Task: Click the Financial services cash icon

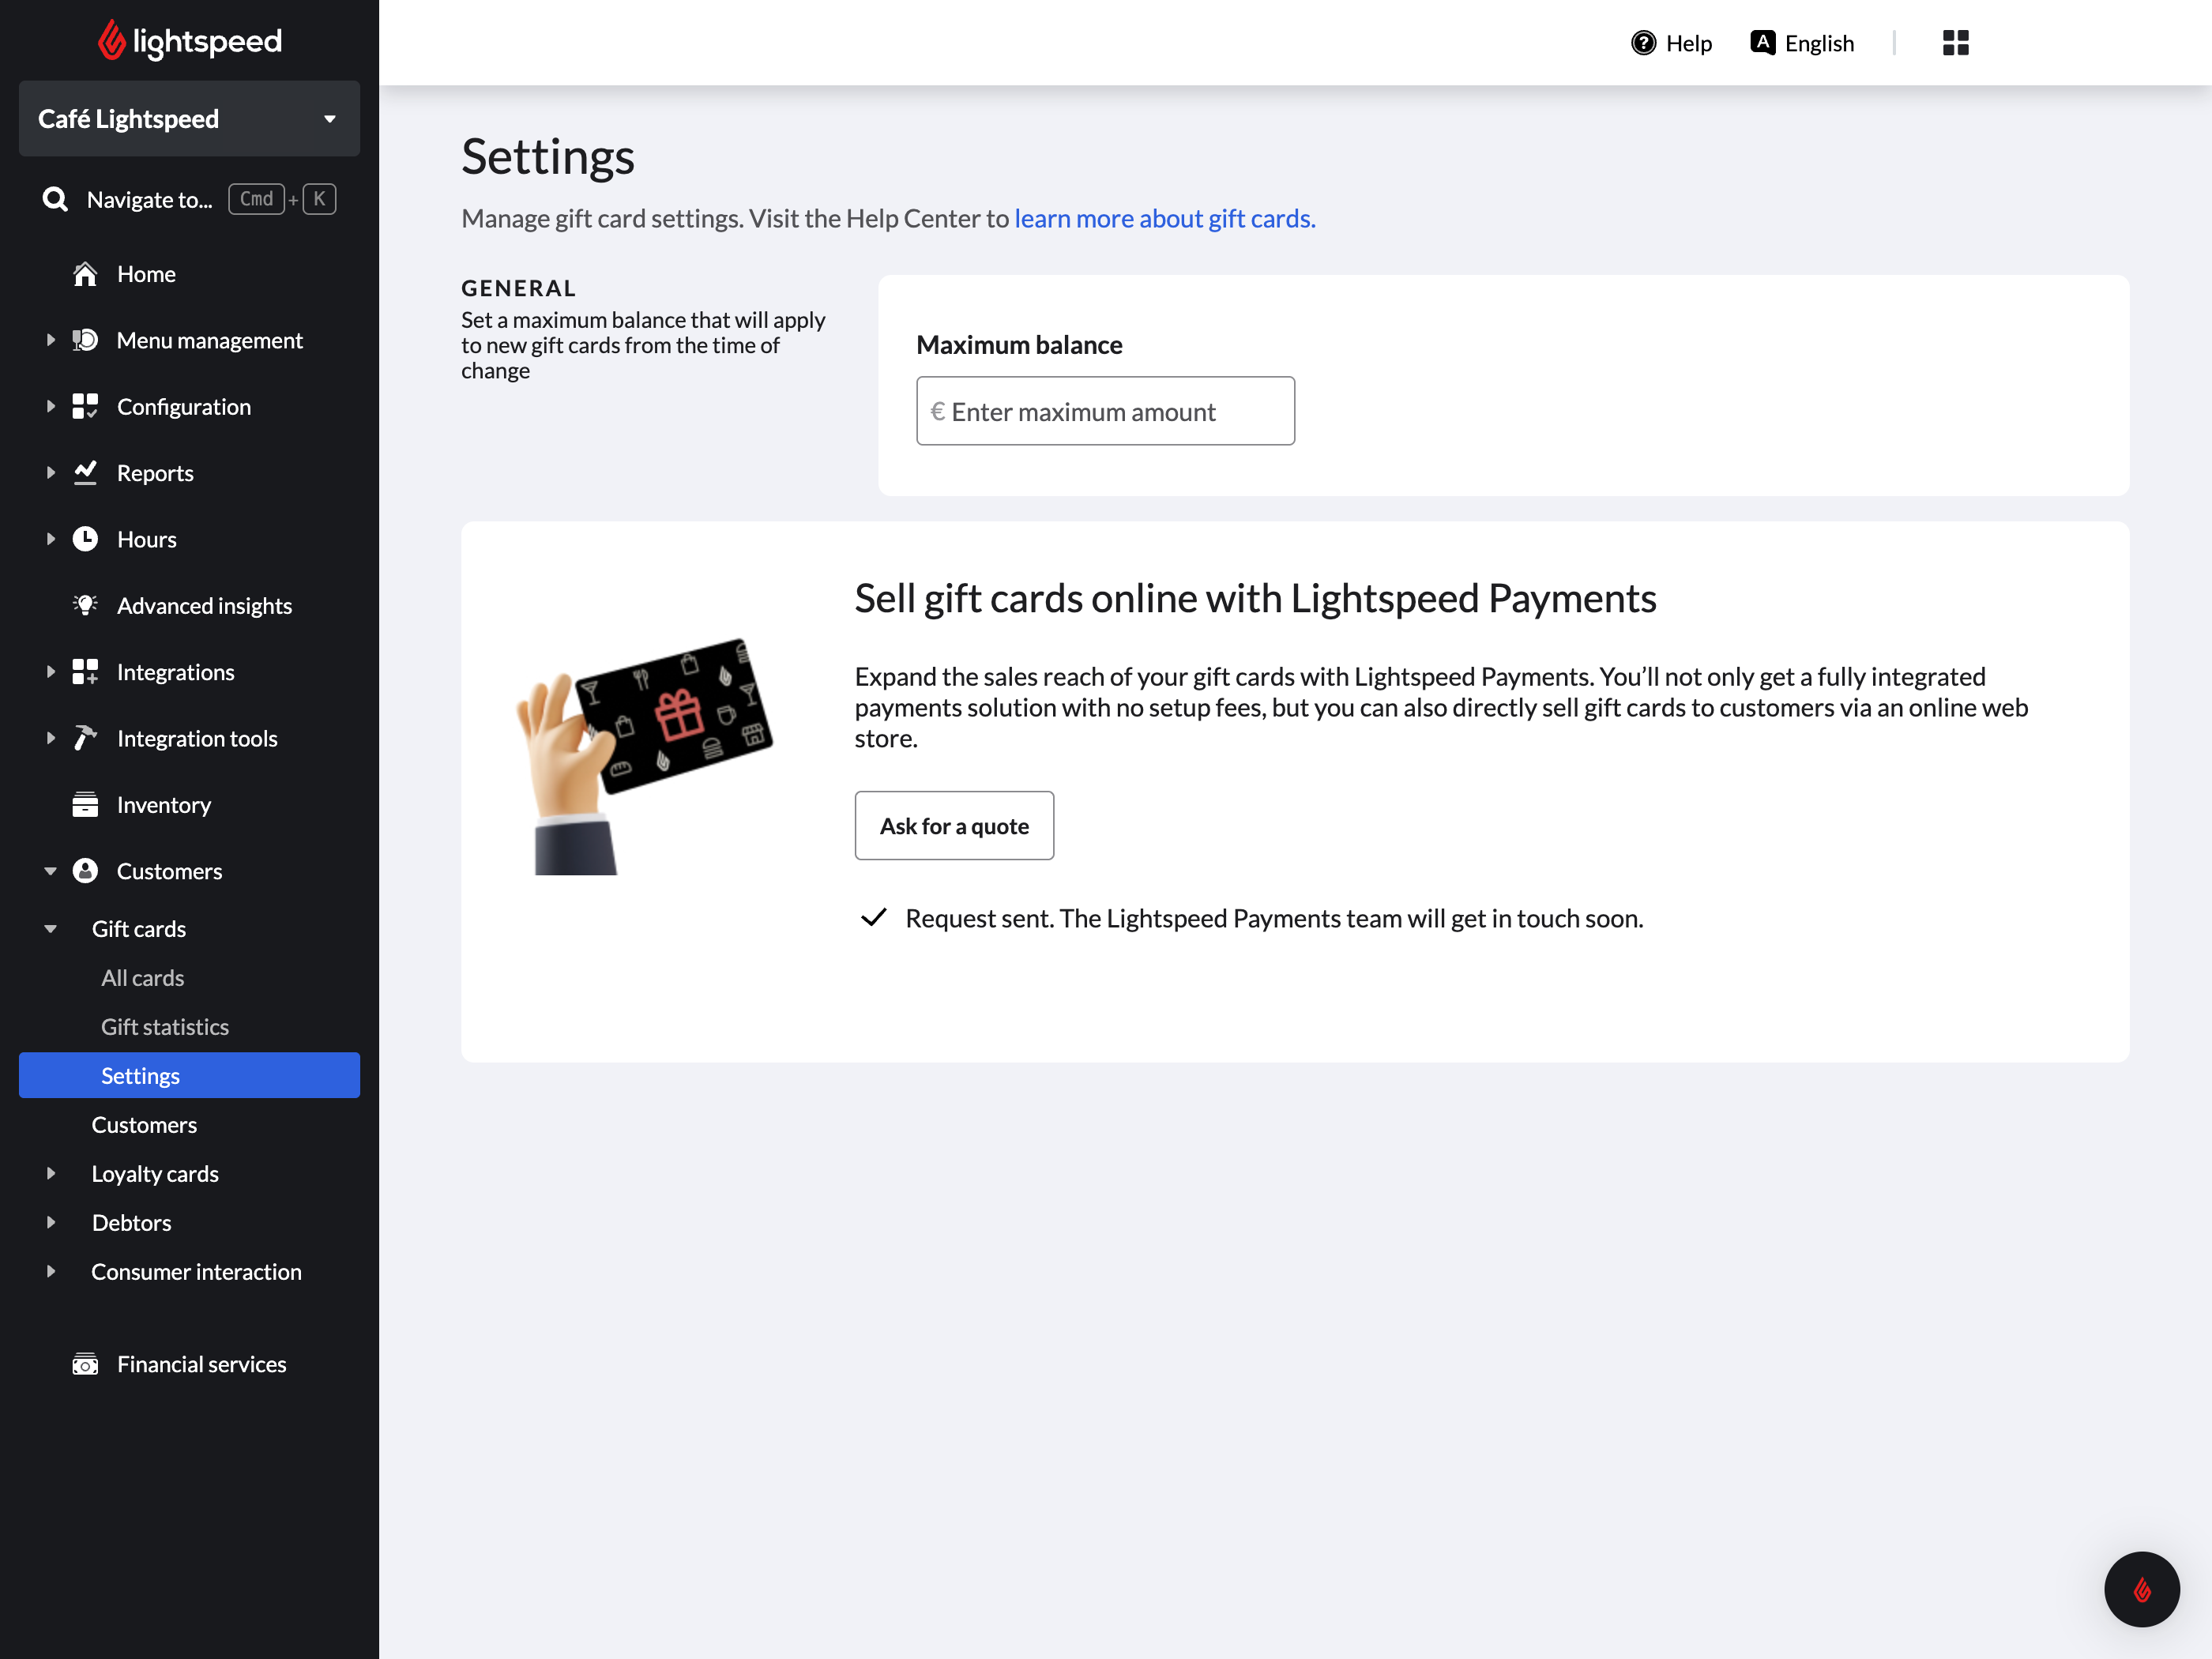Action: point(85,1364)
